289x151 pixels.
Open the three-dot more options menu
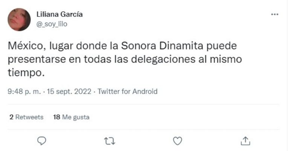(275, 14)
